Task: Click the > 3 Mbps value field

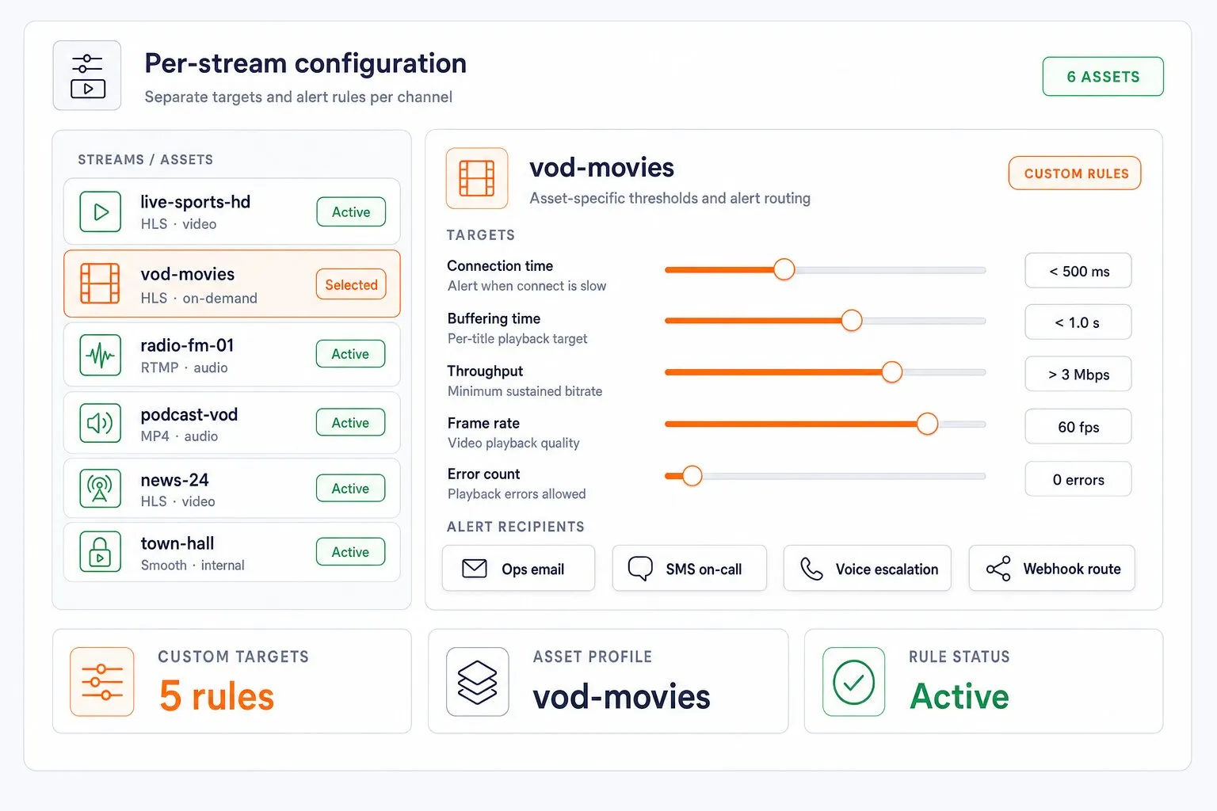Action: point(1078,374)
